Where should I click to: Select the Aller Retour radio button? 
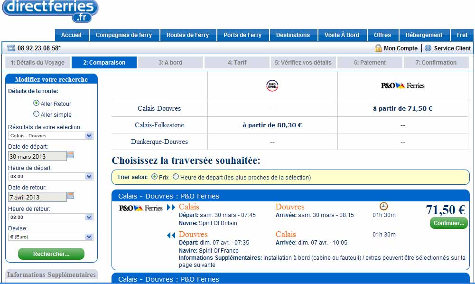point(37,103)
